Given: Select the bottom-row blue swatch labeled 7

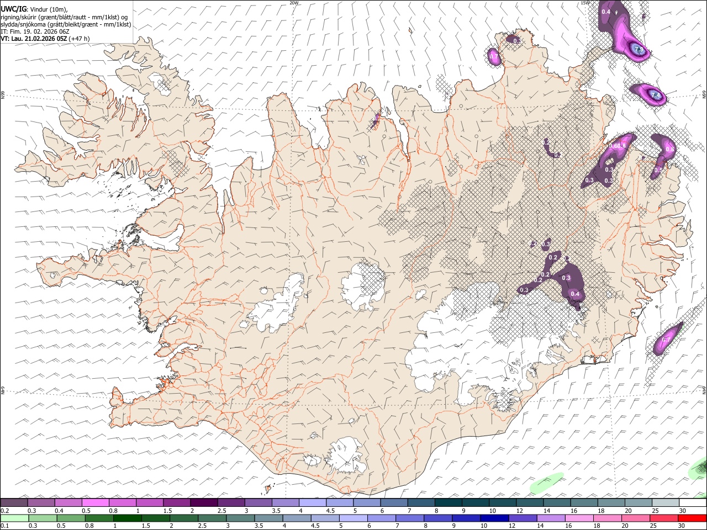Looking at the screenshot, I should 409,518.
